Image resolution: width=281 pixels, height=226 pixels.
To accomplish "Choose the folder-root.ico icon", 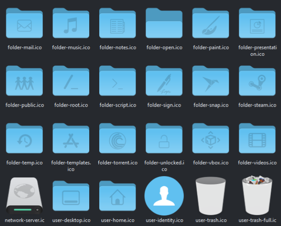I will pos(71,82).
